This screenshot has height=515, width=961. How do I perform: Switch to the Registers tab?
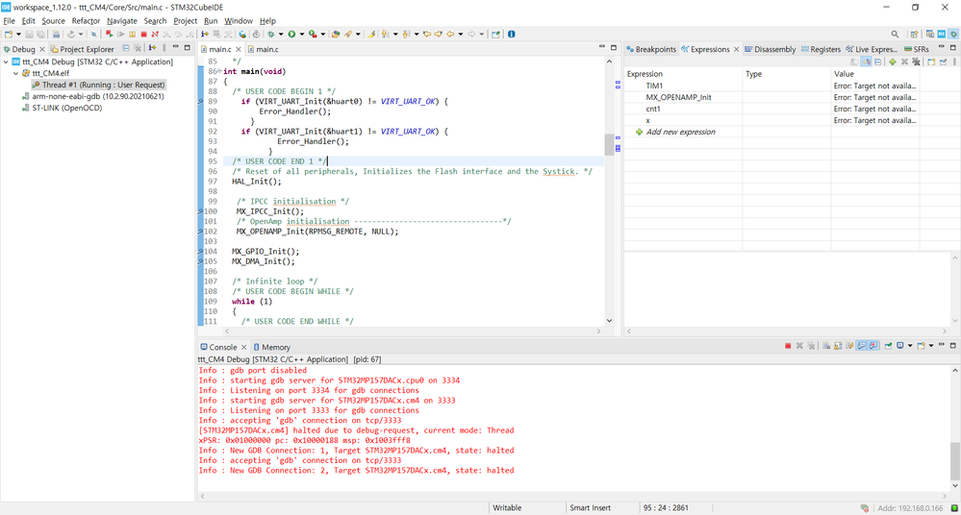821,49
